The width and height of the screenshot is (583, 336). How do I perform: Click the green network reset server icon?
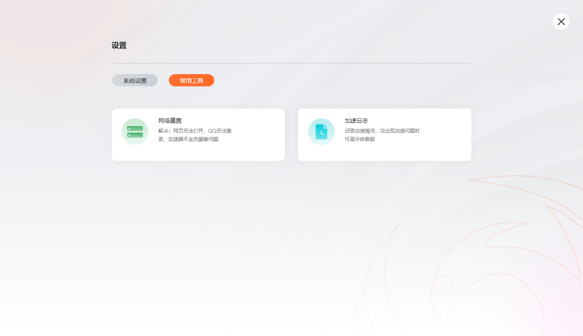135,132
